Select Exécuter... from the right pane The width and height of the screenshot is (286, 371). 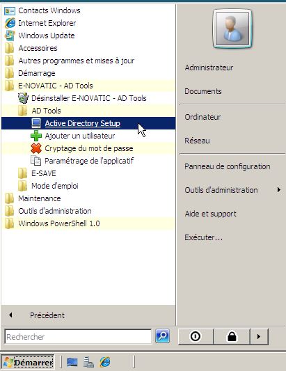coord(203,237)
